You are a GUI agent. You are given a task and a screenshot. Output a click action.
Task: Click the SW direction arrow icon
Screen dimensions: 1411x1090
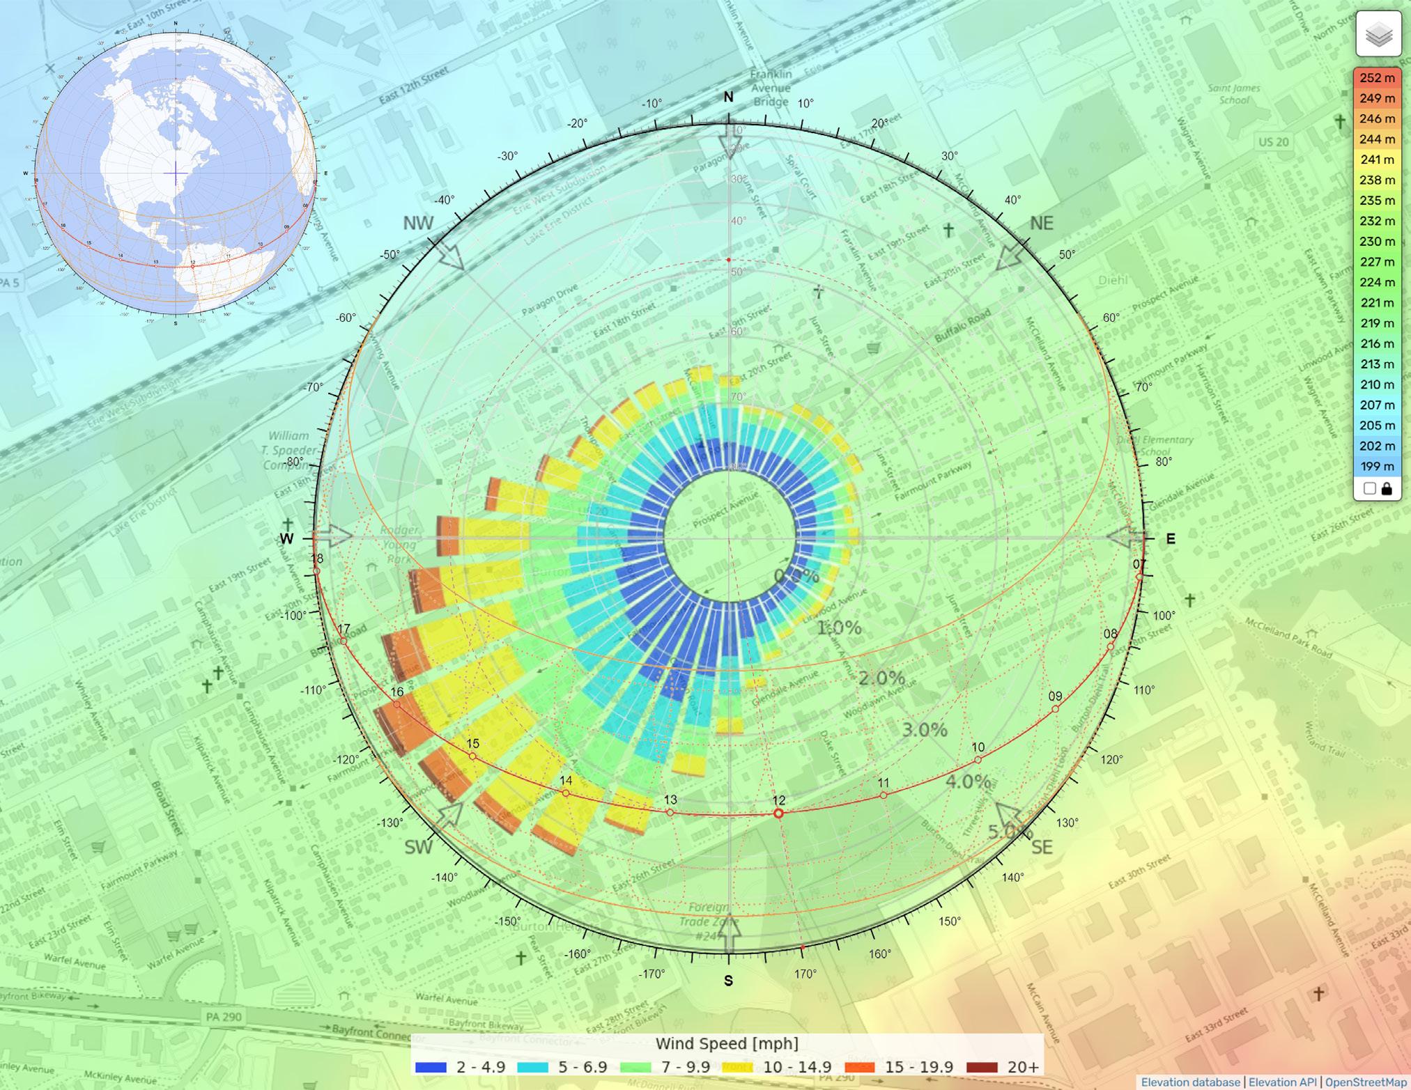(x=449, y=815)
